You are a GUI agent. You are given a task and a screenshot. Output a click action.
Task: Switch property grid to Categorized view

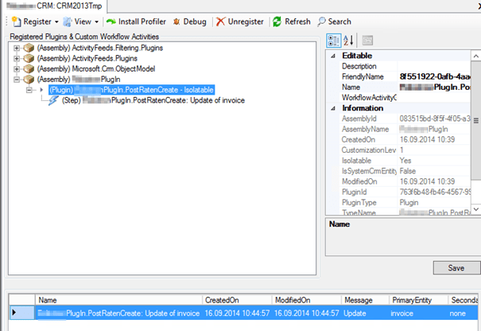[x=335, y=40]
